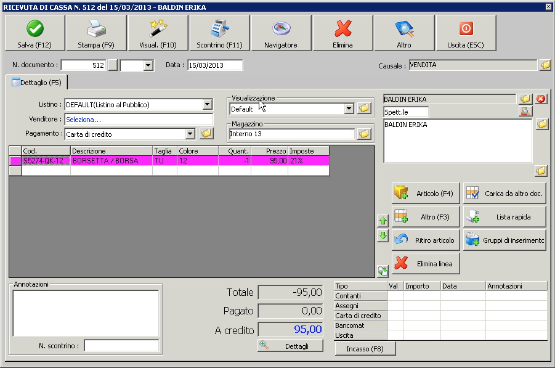Click into the Annotazioni text area
This screenshot has width=555, height=368.
(x=86, y=314)
